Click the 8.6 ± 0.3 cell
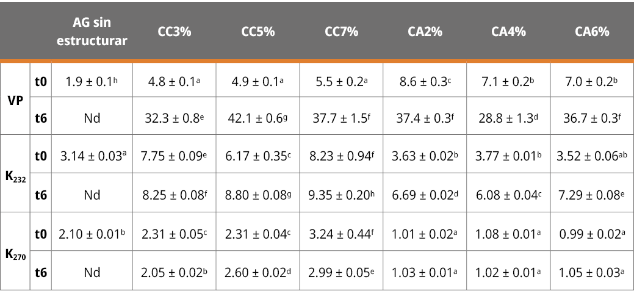The width and height of the screenshot is (634, 299). [x=425, y=80]
